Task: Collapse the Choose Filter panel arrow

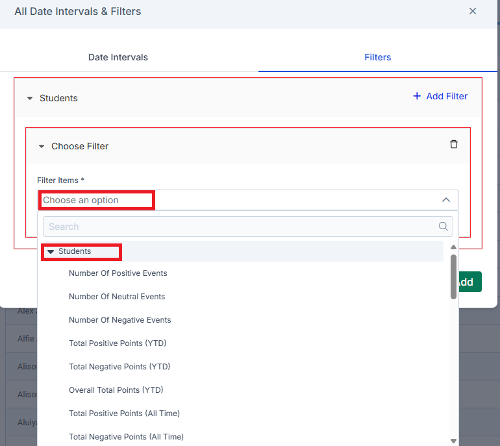Action: pyautogui.click(x=42, y=146)
